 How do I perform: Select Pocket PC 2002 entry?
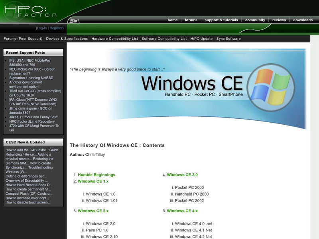tap(189, 201)
